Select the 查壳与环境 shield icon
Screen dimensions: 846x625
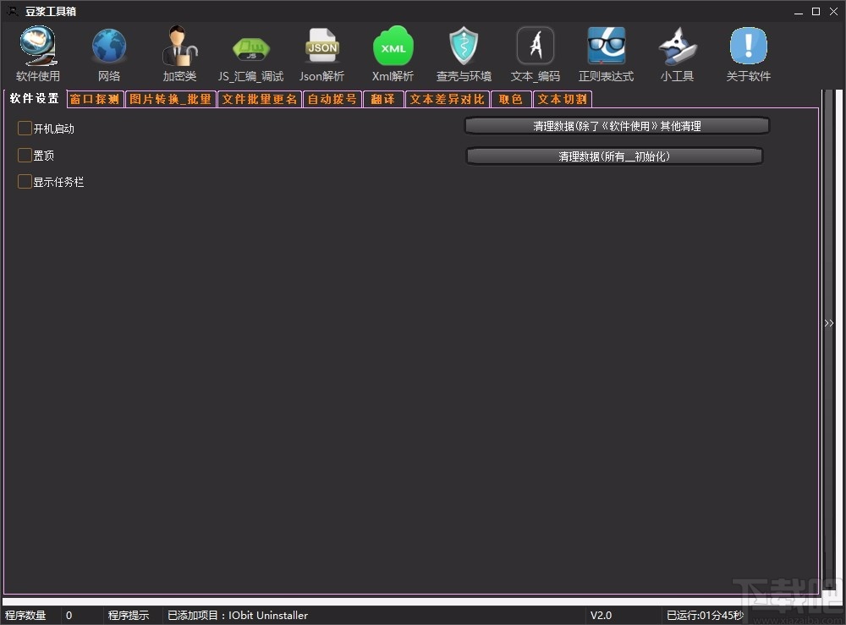[x=464, y=54]
